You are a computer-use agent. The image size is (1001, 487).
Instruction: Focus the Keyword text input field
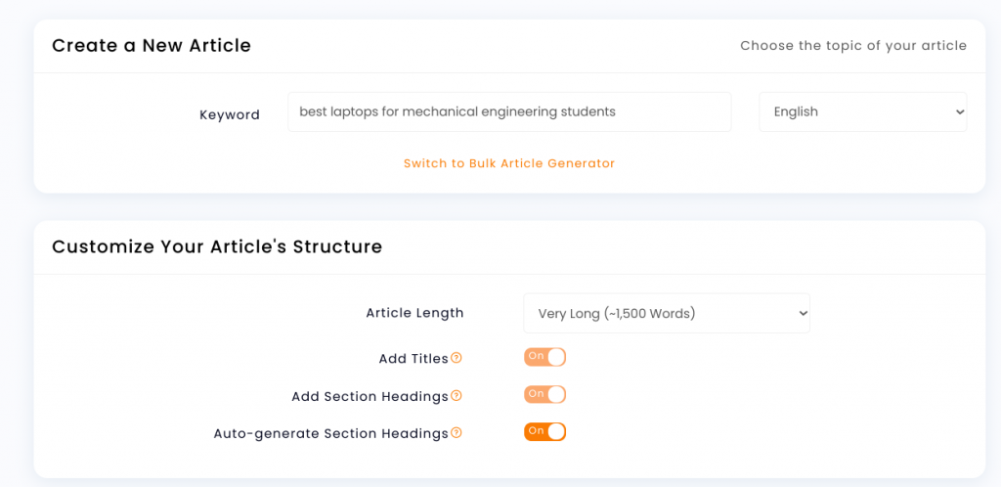click(x=509, y=111)
